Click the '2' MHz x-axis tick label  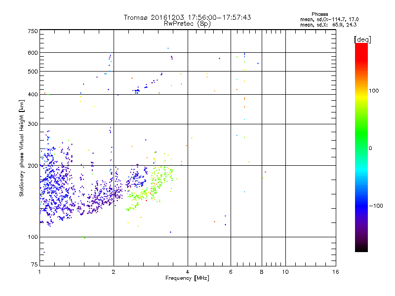click(x=114, y=272)
